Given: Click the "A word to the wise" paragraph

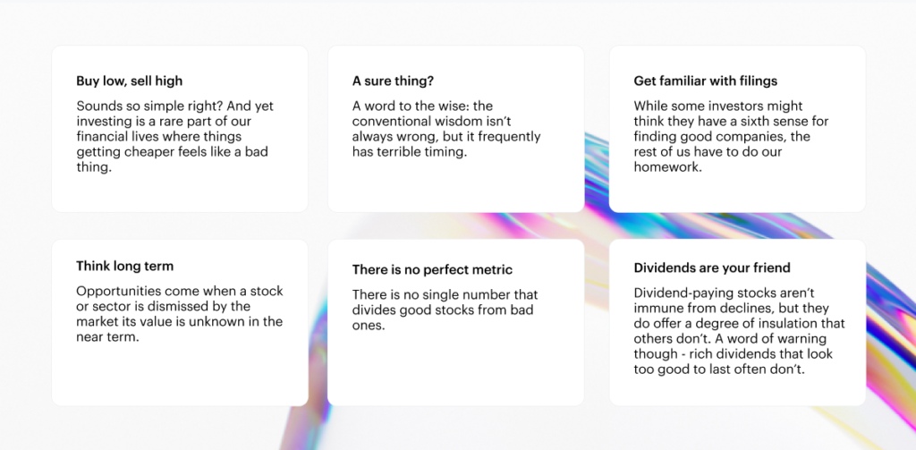Looking at the screenshot, I should click(445, 130).
